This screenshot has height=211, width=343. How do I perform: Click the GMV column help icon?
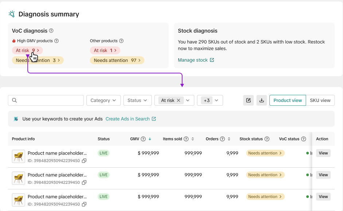(143, 139)
